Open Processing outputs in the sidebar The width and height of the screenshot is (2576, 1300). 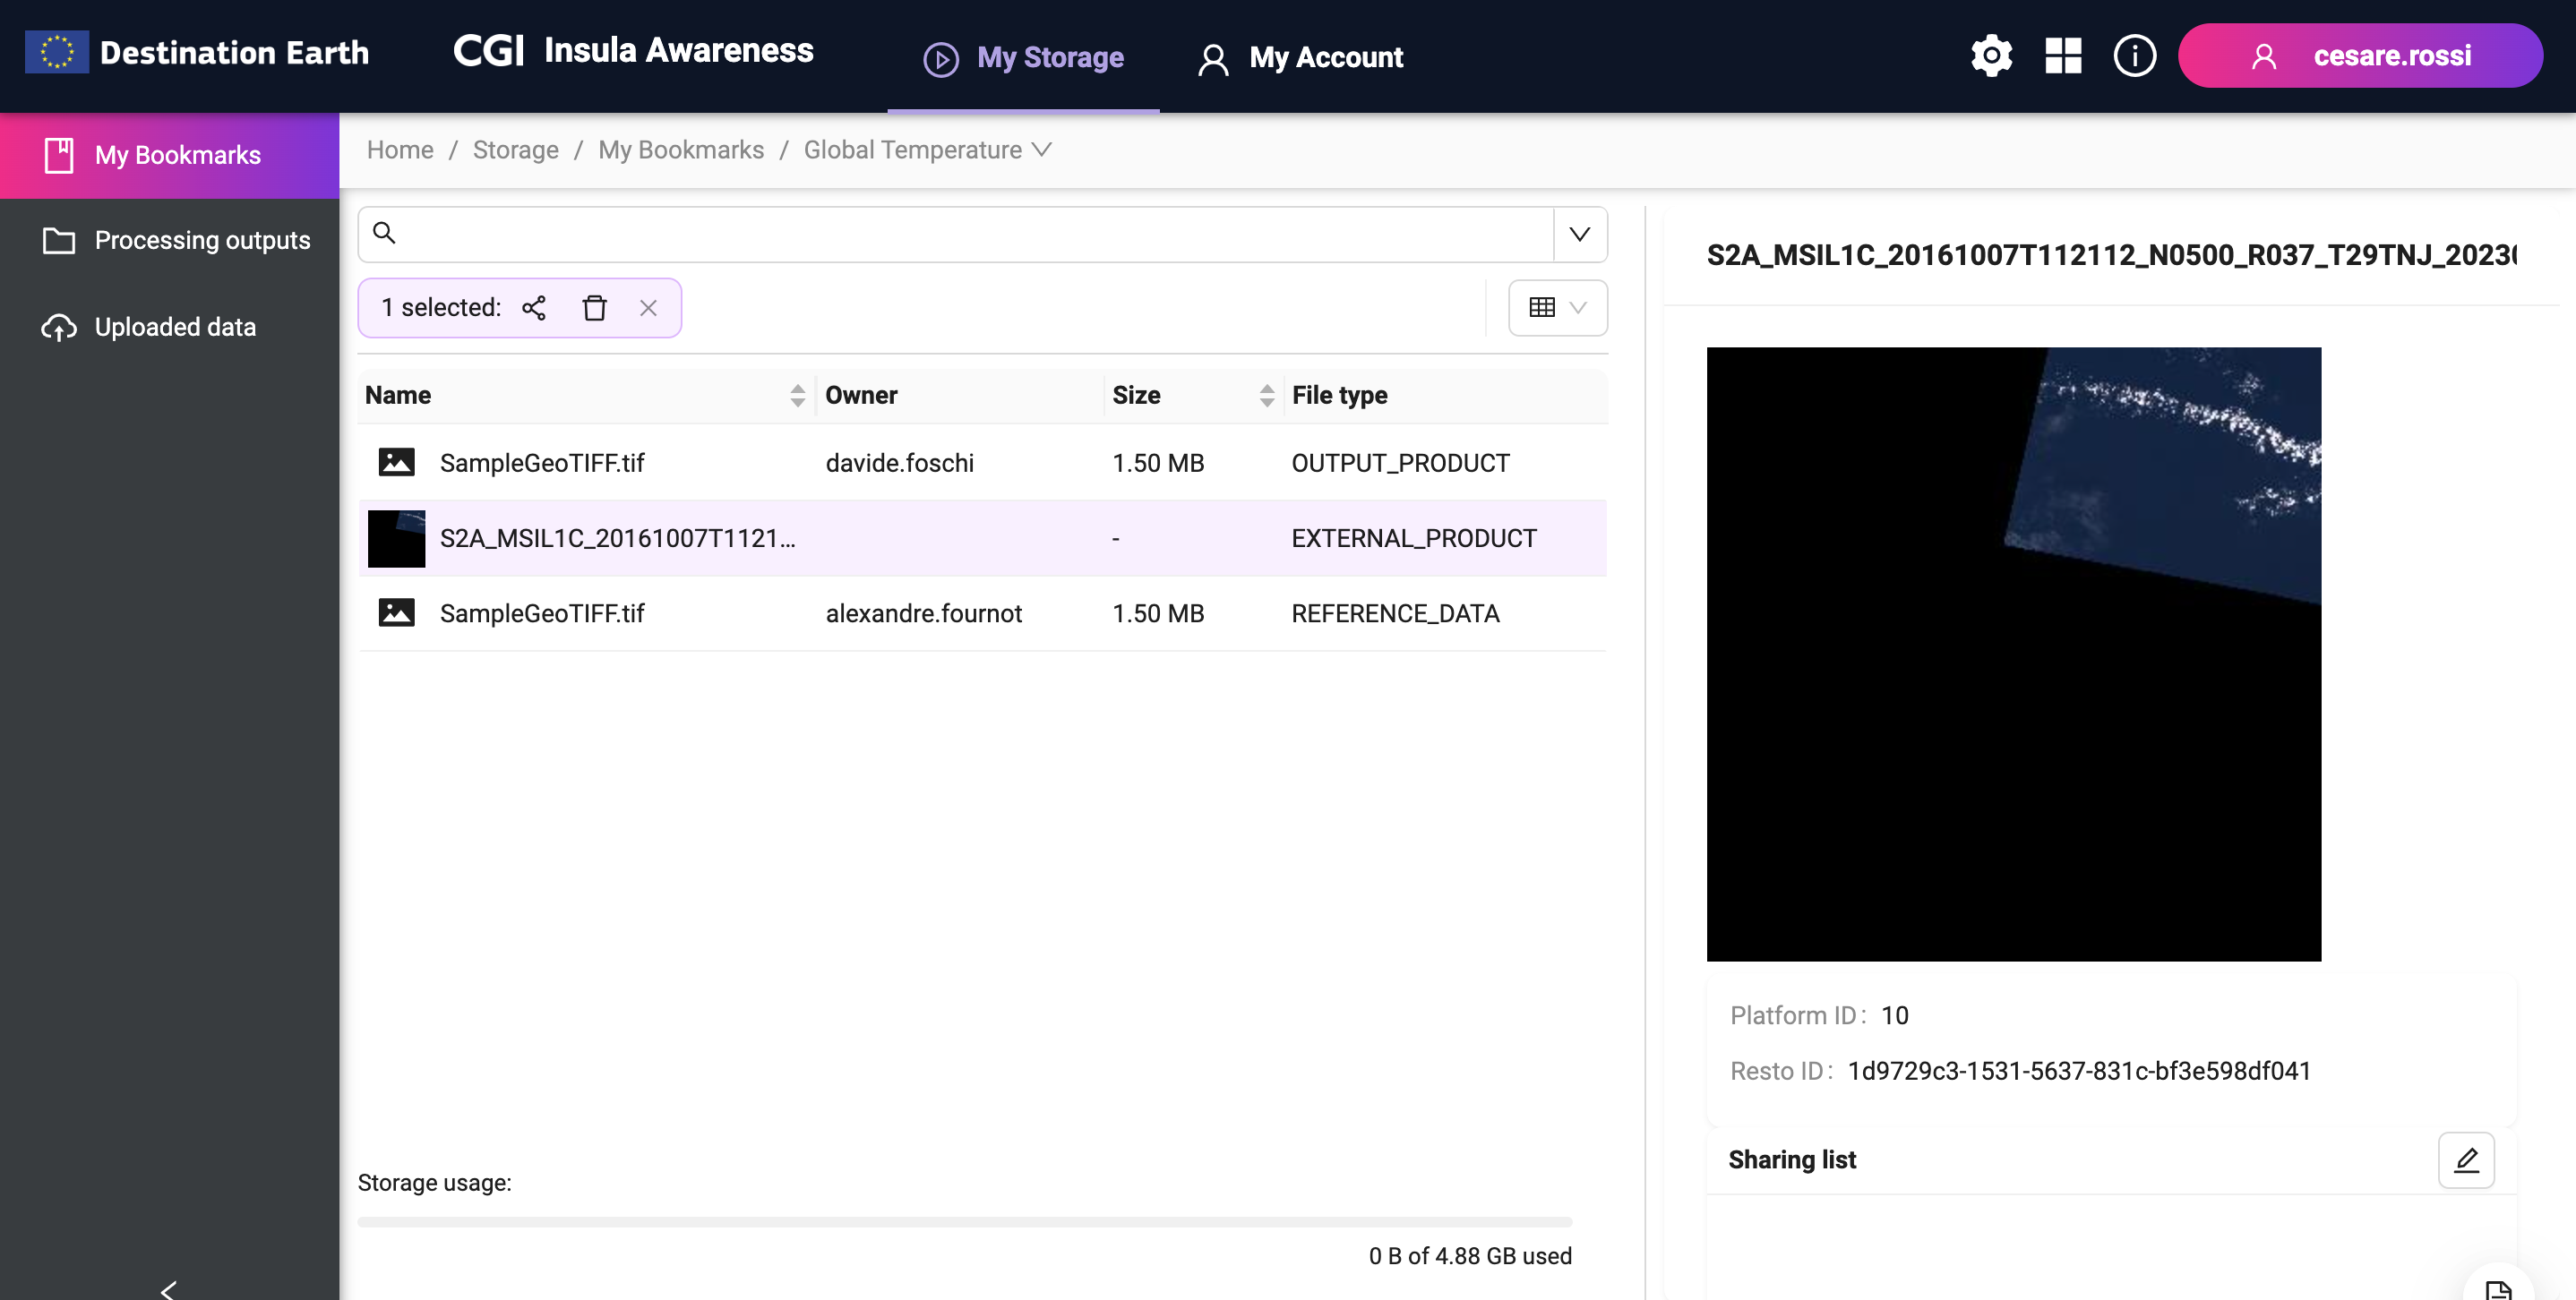[170, 241]
